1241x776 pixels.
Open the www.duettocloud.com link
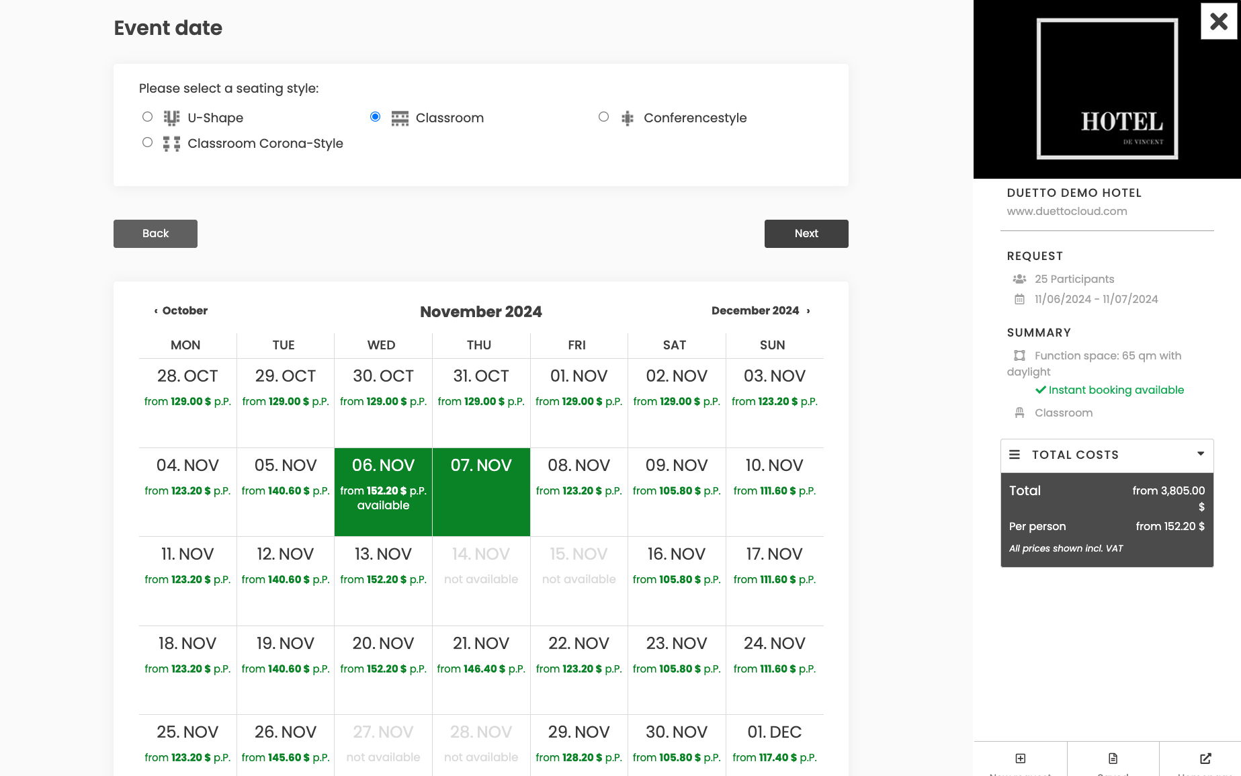point(1067,211)
